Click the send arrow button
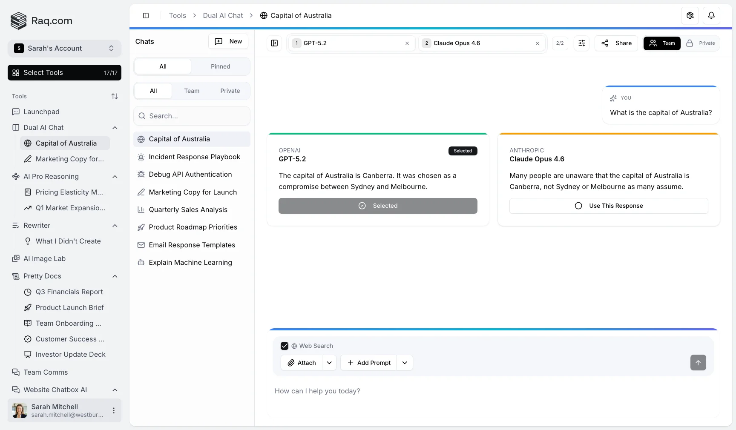Viewport: 736px width, 430px height. [698, 363]
